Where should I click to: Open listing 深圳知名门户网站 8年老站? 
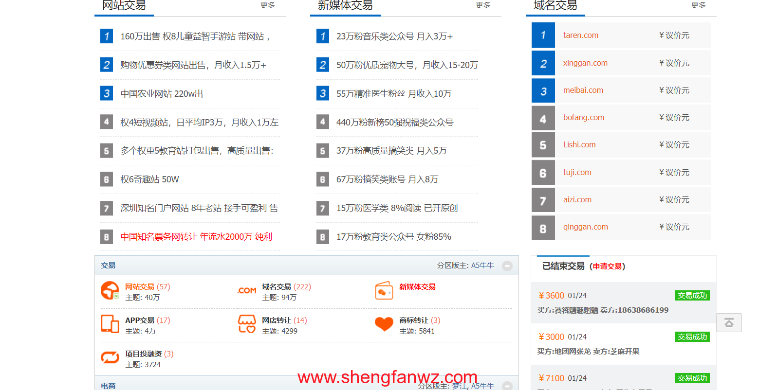[x=199, y=208]
